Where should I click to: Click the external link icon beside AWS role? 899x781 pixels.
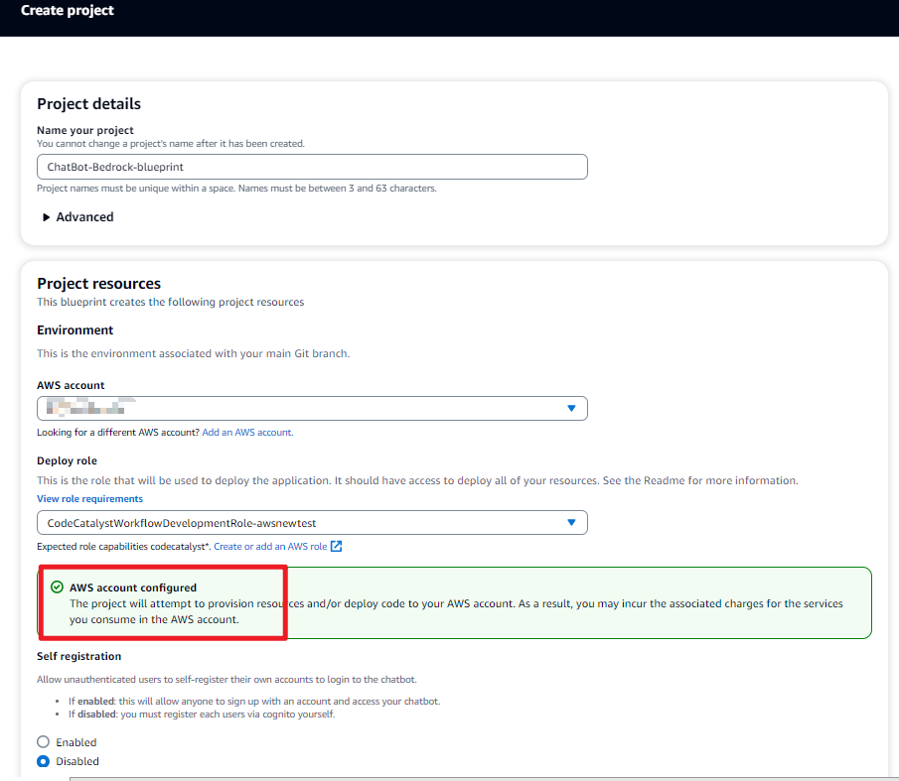pos(336,546)
